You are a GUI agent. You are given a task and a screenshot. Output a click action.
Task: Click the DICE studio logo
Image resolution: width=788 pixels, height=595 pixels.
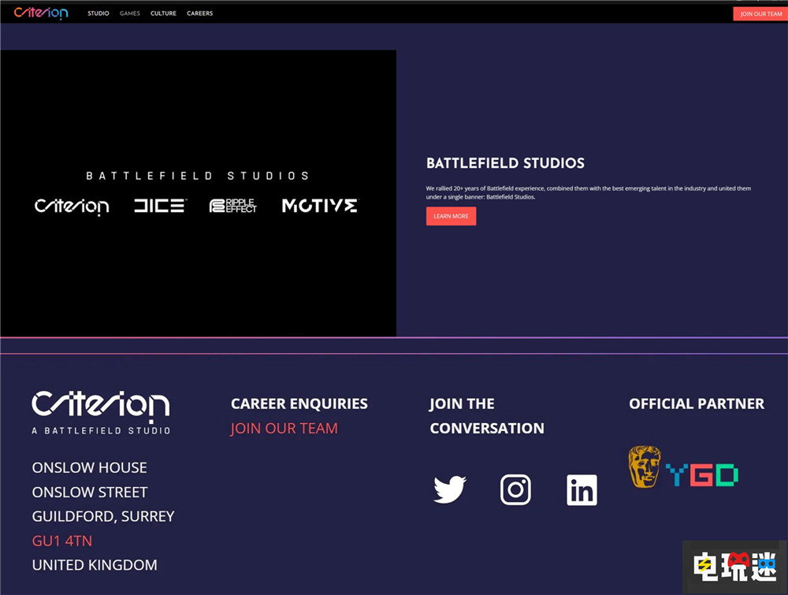pyautogui.click(x=159, y=206)
